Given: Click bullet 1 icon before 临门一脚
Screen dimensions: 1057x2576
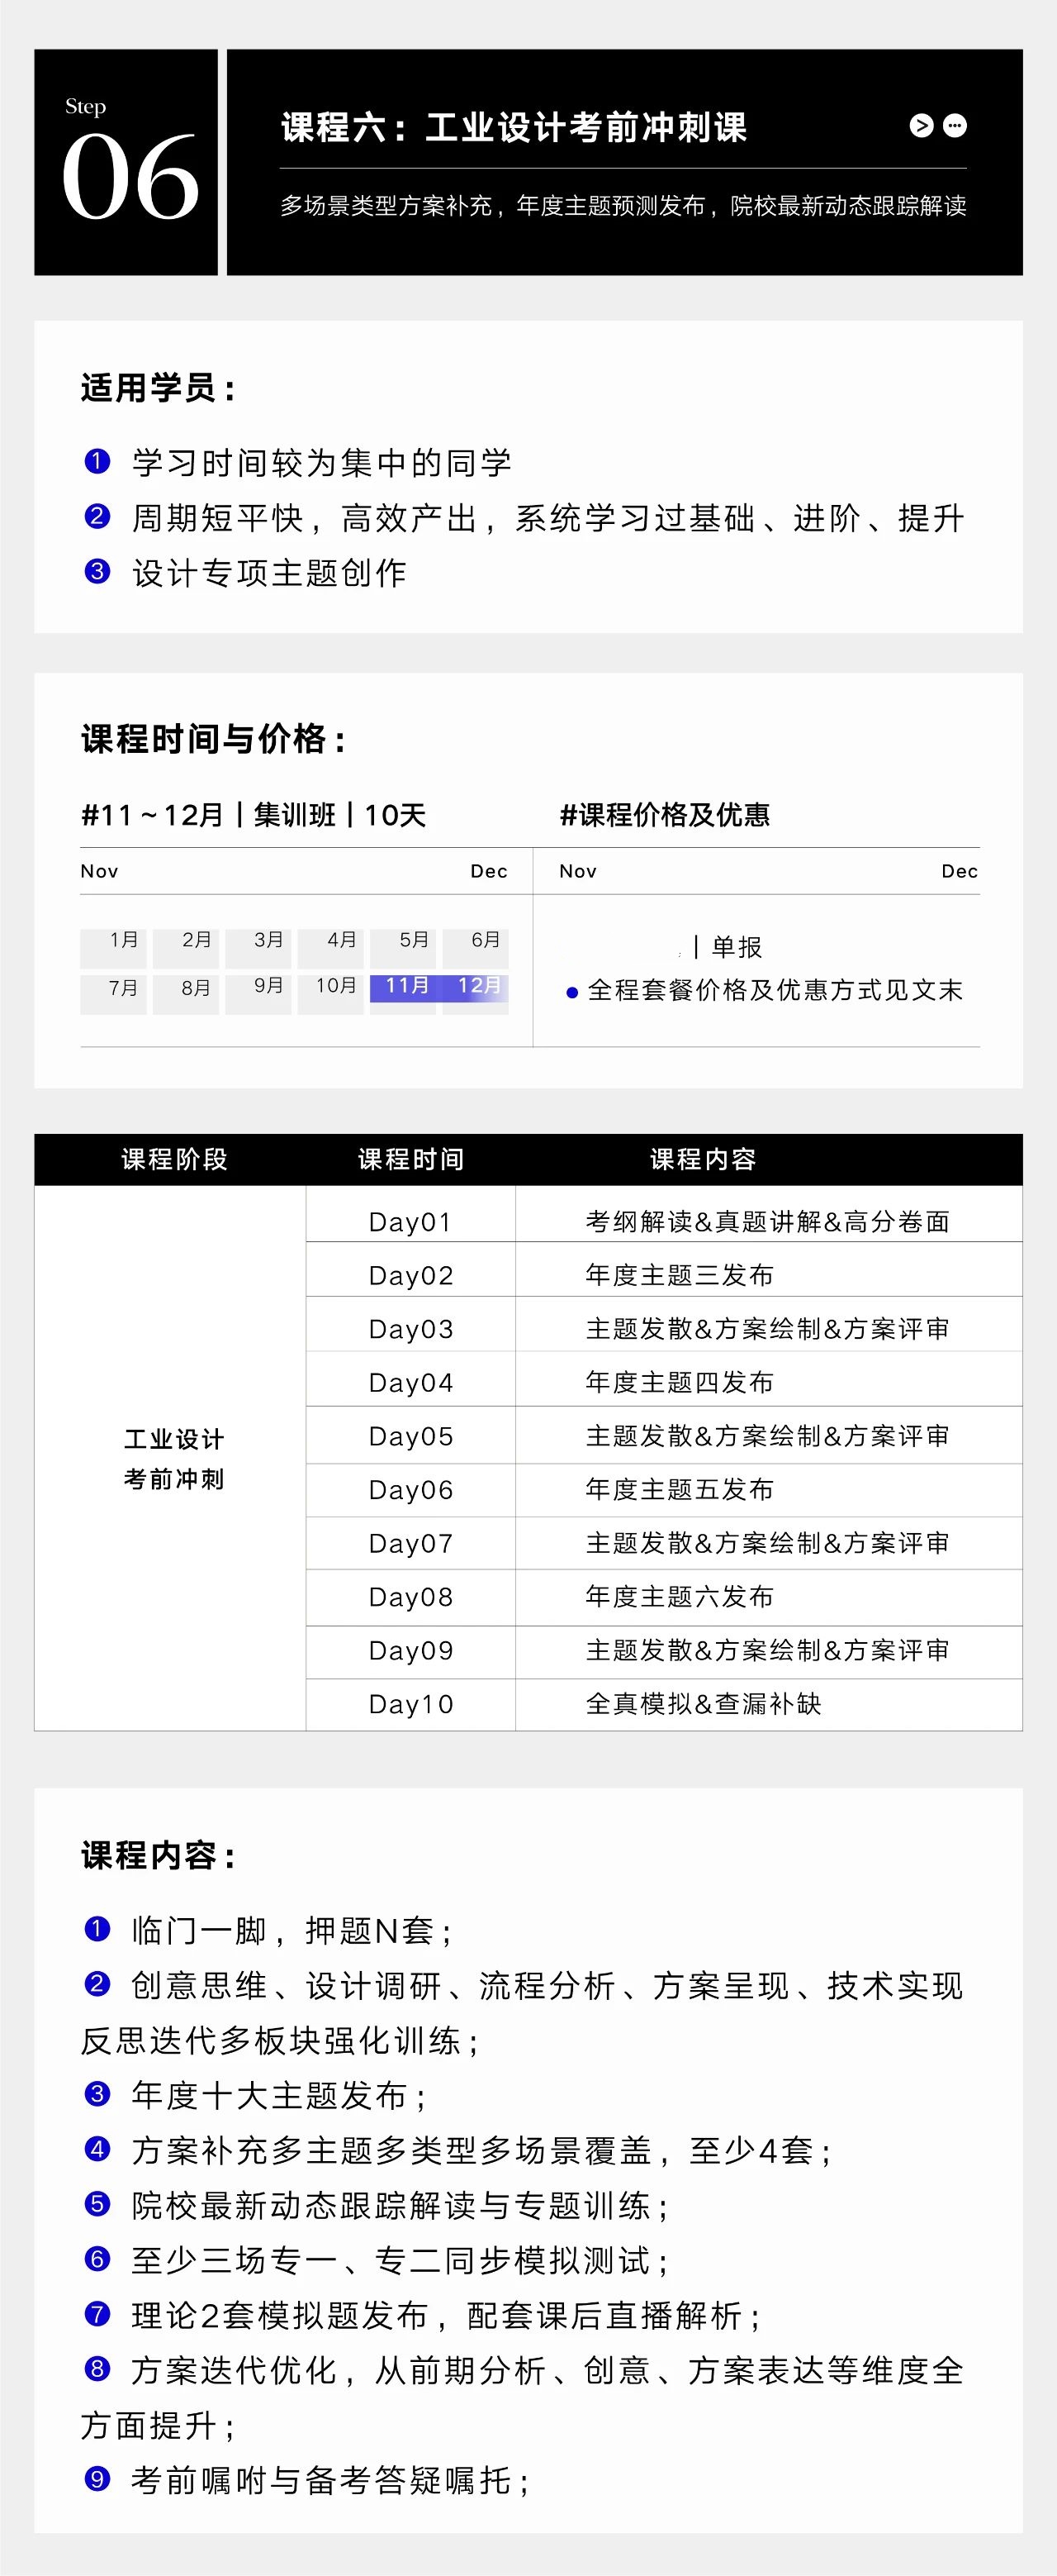Looking at the screenshot, I should (x=97, y=1928).
